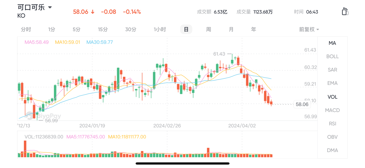Click the KO ticker symbol
This screenshot has width=365, height=168.
pos(21,16)
